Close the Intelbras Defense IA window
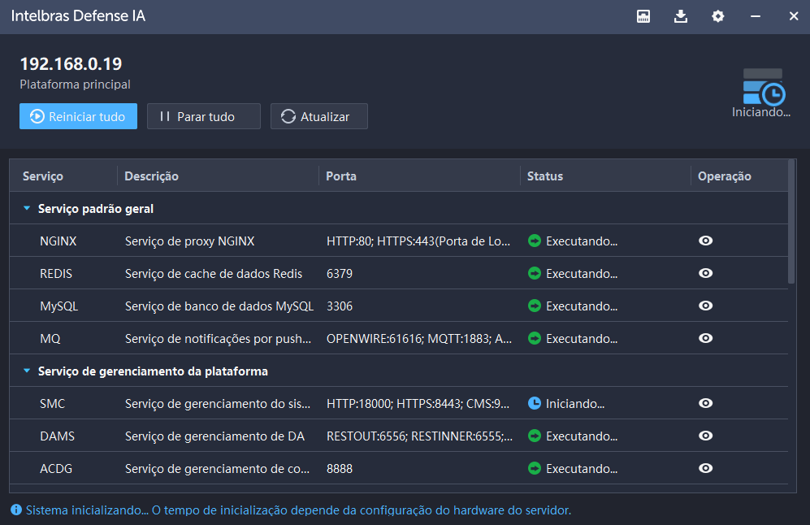 tap(794, 16)
